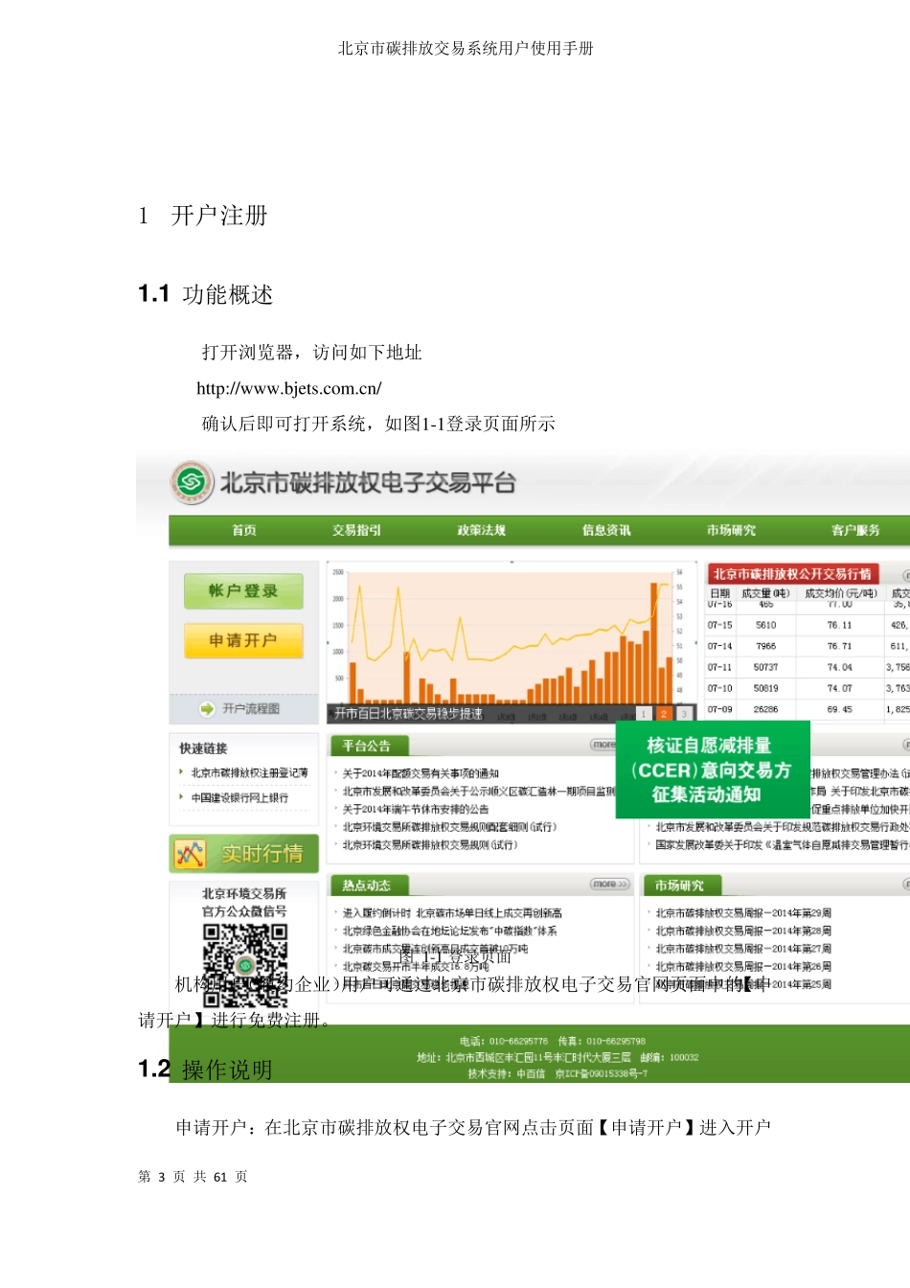Click the 实时行情 chart icon
This screenshot has width=910, height=1288.
tap(190, 854)
